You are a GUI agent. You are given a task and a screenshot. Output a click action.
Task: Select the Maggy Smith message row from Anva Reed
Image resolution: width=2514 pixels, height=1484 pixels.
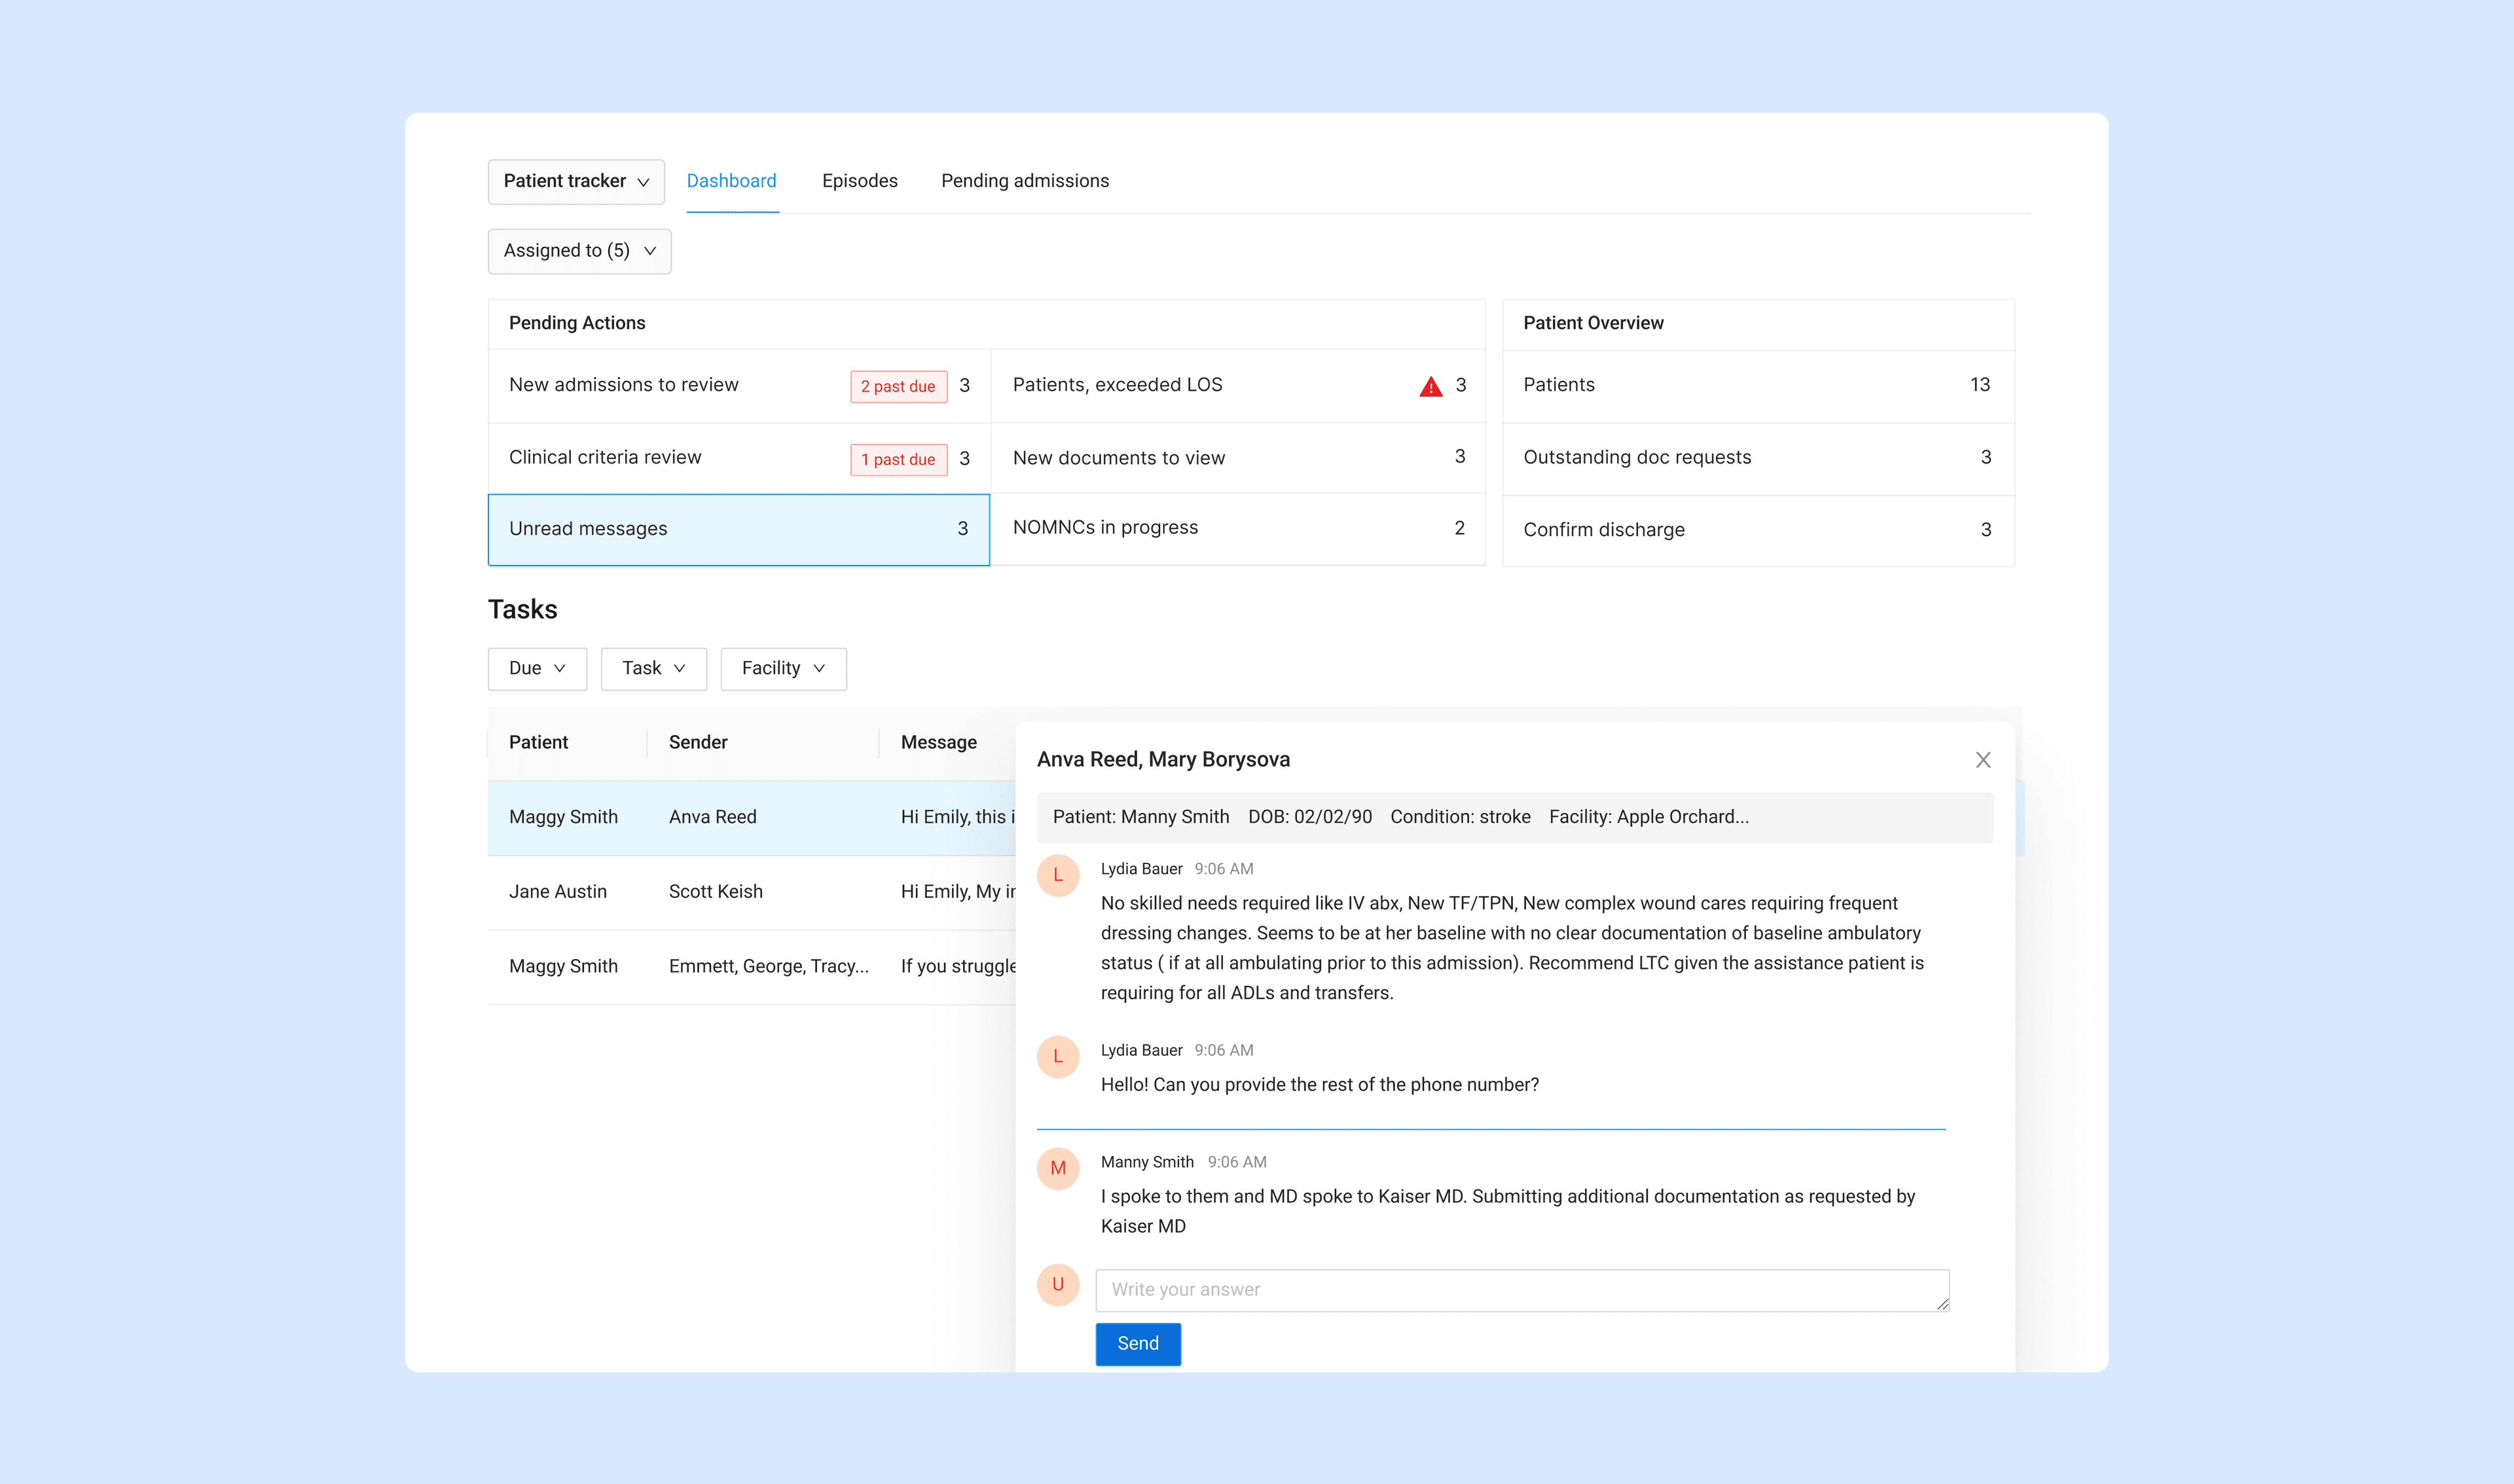click(x=700, y=817)
